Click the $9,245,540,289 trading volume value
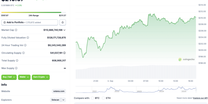The width and height of the screenshot is (208, 104). coord(57,45)
